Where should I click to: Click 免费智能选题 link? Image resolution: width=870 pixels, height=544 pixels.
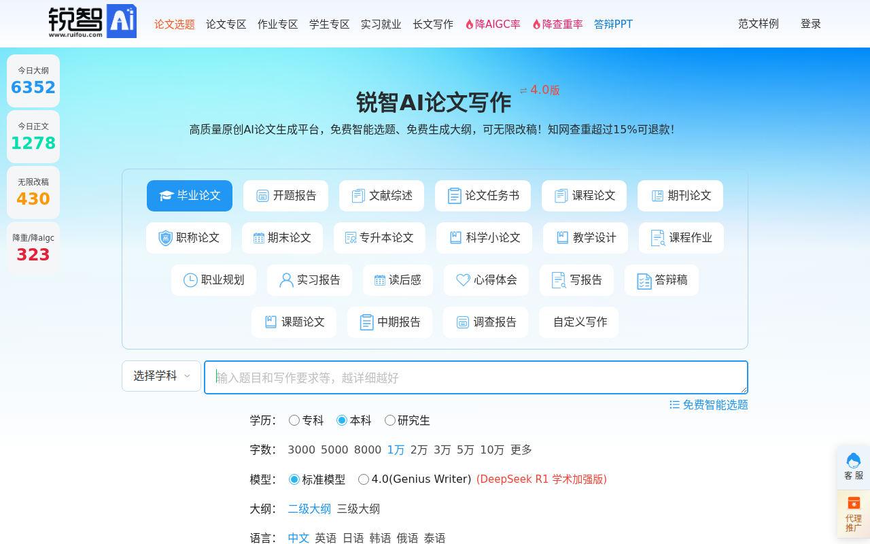pos(709,405)
